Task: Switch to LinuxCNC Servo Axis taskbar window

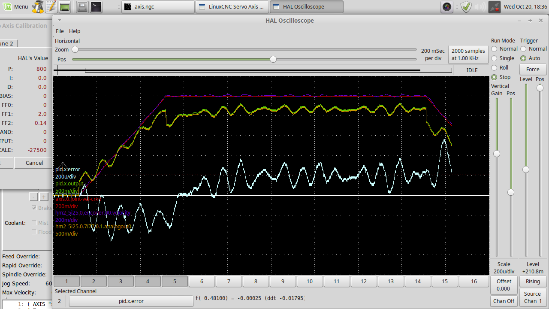Action: [232, 6]
